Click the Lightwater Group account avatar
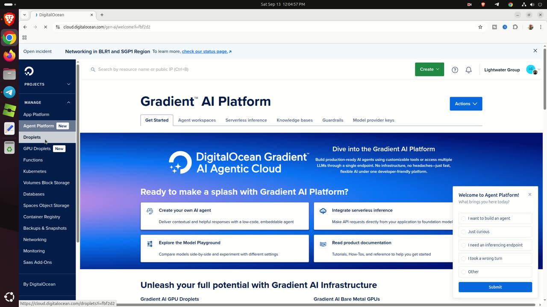Screen dimensions: 547x307 [x=531, y=69]
